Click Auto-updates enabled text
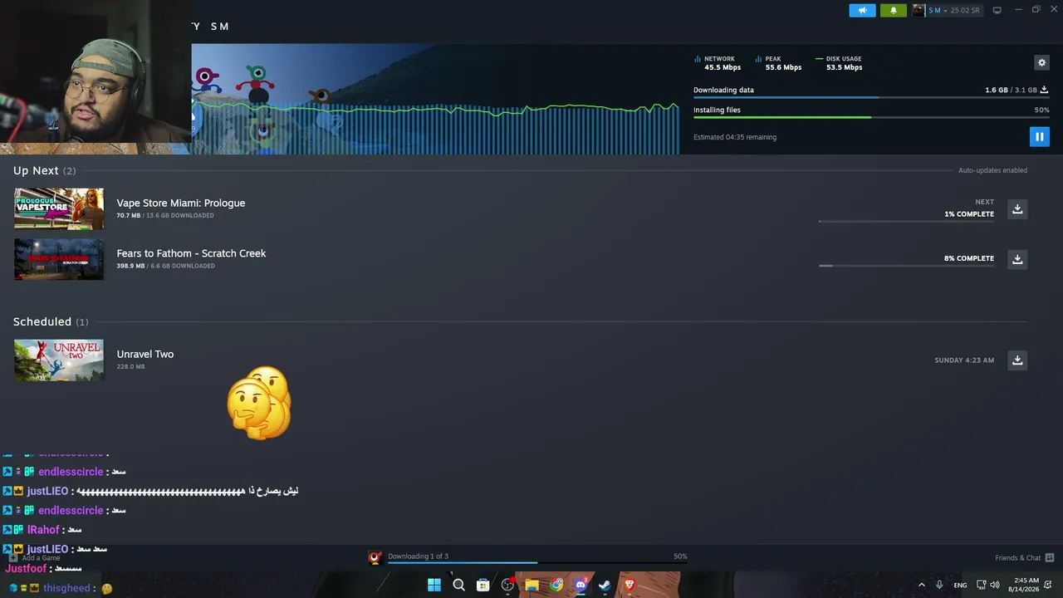 click(992, 170)
